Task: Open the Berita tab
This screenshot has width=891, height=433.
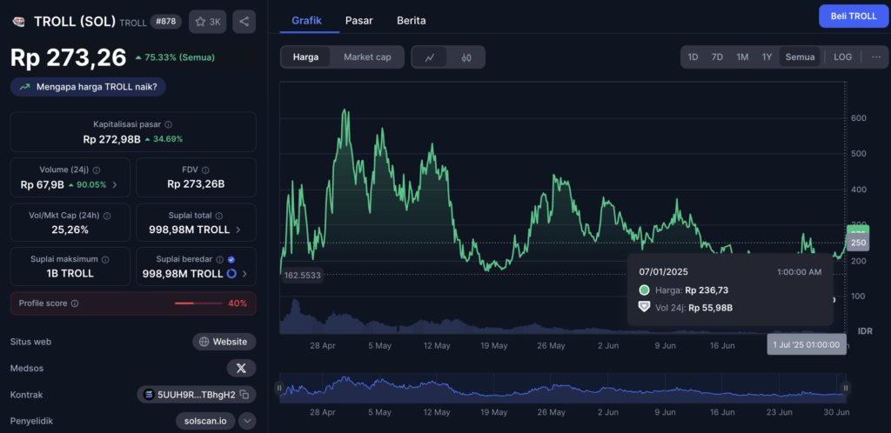Action: (x=412, y=20)
